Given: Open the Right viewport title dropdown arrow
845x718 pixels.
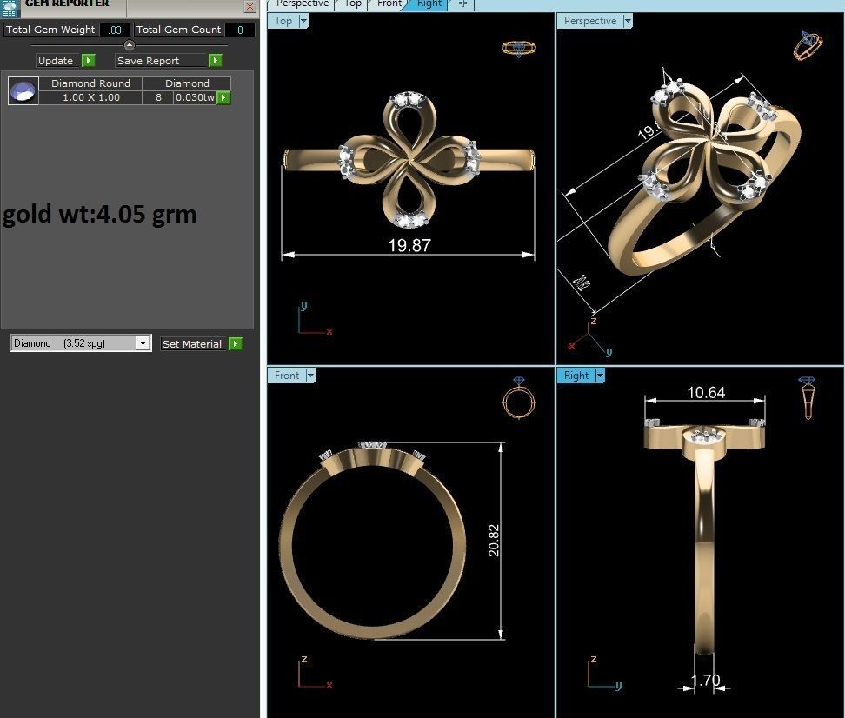Looking at the screenshot, I should click(600, 376).
